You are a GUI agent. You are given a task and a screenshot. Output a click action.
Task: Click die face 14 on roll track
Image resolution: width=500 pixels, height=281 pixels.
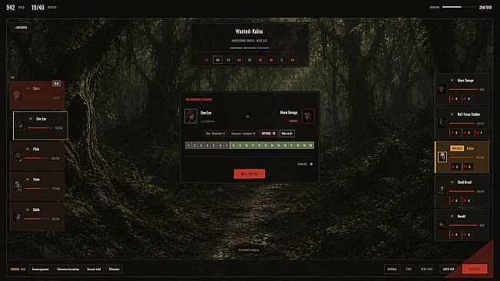click(x=272, y=145)
